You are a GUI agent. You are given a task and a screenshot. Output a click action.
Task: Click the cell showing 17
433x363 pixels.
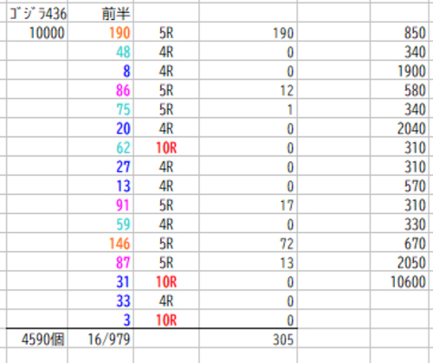coord(249,204)
